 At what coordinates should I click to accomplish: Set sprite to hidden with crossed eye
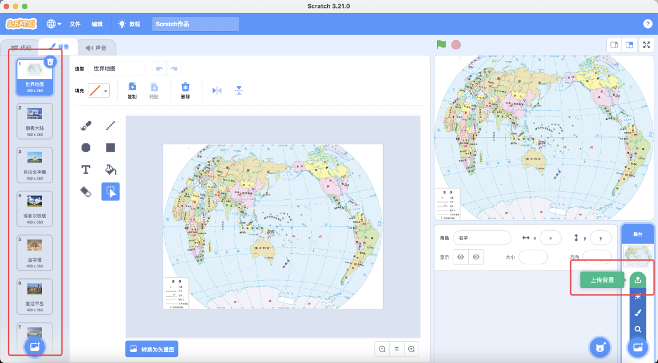[476, 257]
